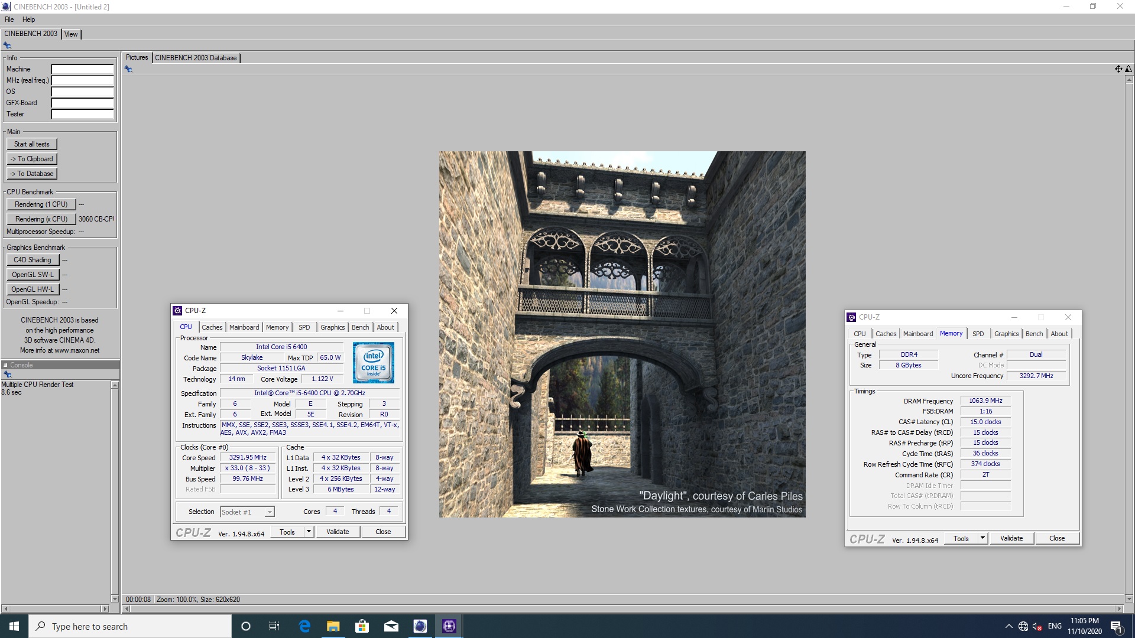The width and height of the screenshot is (1135, 638).
Task: Click Validate in right CPU-Z Memory window
Action: pyautogui.click(x=1011, y=538)
